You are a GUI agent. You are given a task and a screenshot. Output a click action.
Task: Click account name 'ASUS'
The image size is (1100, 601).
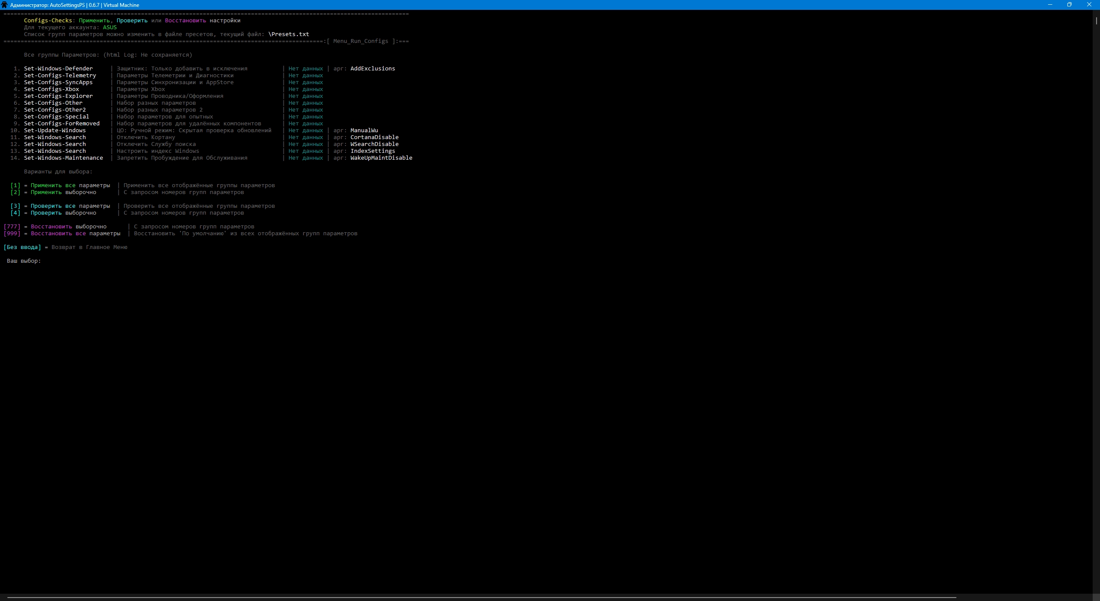point(110,27)
